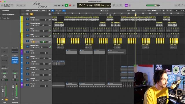Click the Waveform Zoom button
Screen dimensions: 185x104
(x=163, y=10)
